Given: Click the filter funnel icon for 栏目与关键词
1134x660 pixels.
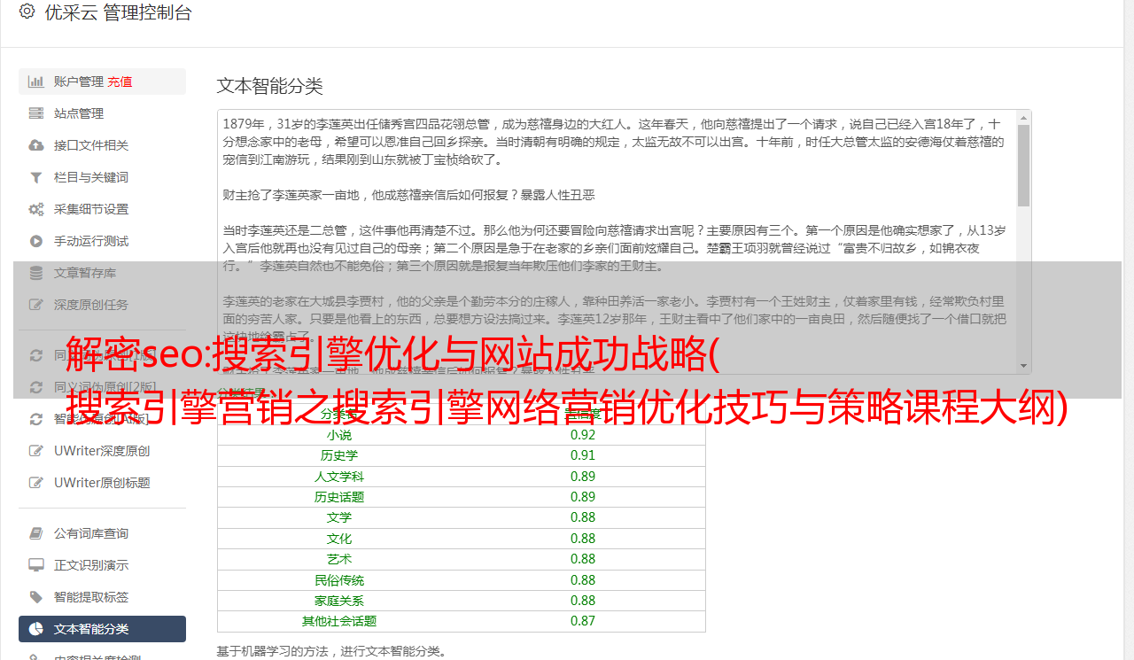Looking at the screenshot, I should coord(36,177).
